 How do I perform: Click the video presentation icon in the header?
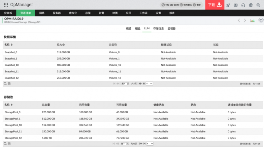(x=236, y=5)
